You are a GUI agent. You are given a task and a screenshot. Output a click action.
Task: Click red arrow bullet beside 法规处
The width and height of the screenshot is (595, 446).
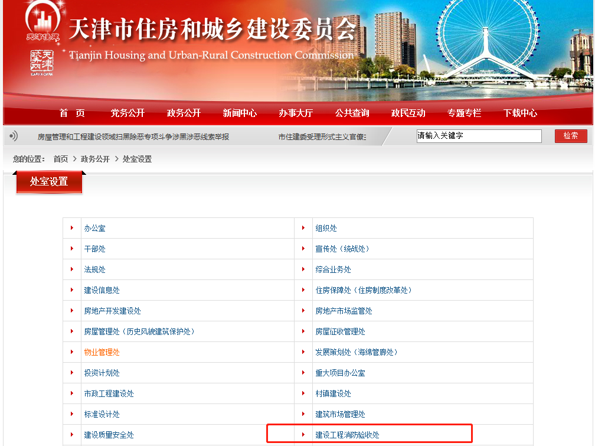[72, 269]
